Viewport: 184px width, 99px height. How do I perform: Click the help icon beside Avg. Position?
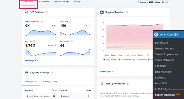[x=72, y=41]
